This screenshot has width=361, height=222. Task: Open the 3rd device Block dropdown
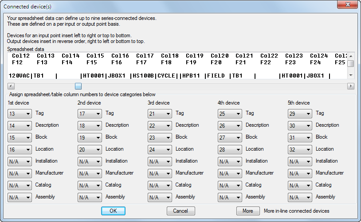click(160, 137)
